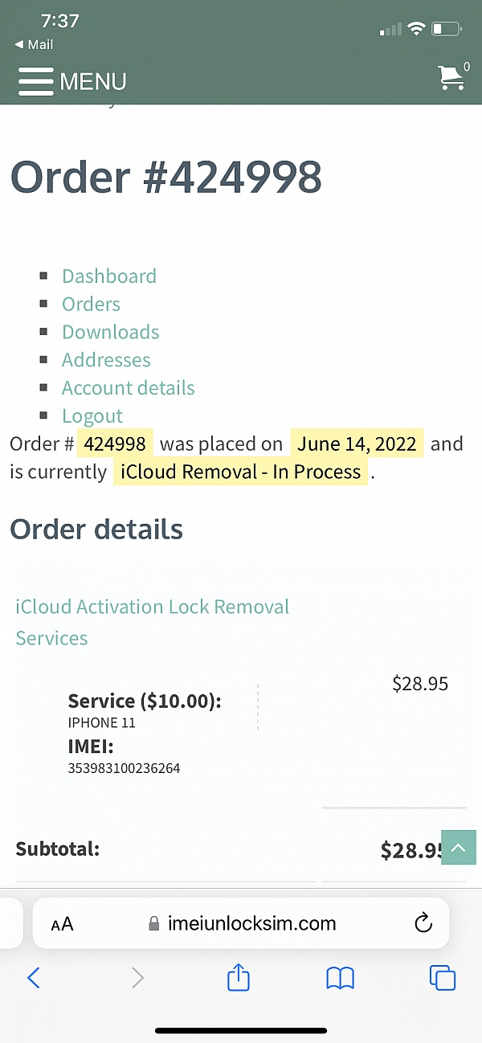Screen dimensions: 482x1043
Task: Open the hamburger MENU icon
Action: pyautogui.click(x=35, y=81)
